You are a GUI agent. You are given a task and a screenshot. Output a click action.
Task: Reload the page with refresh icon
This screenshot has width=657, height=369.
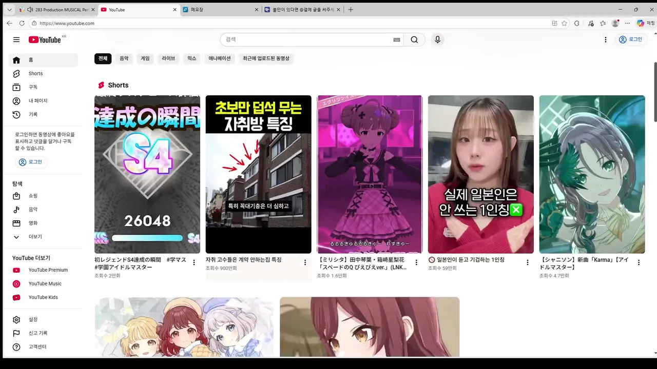click(22, 23)
